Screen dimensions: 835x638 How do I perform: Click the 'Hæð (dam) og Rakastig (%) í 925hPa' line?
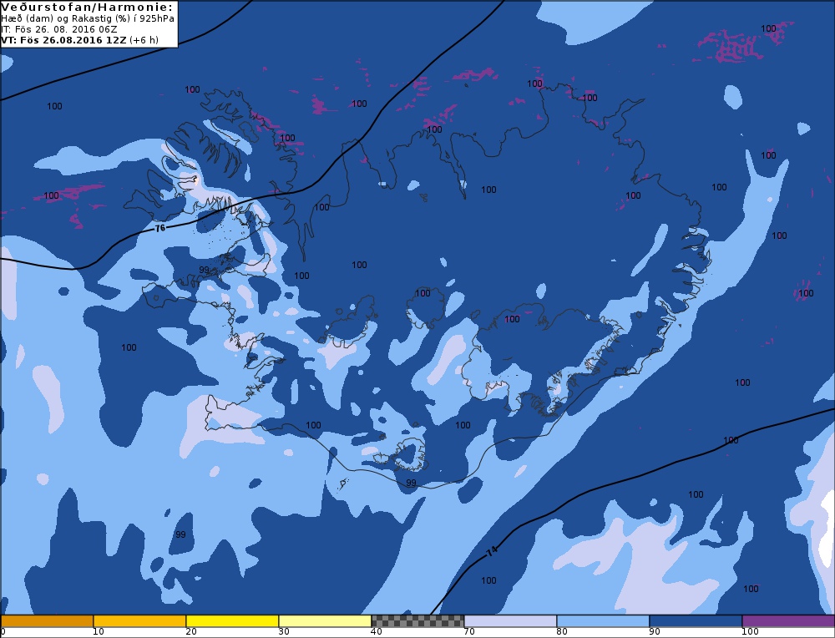88,18
